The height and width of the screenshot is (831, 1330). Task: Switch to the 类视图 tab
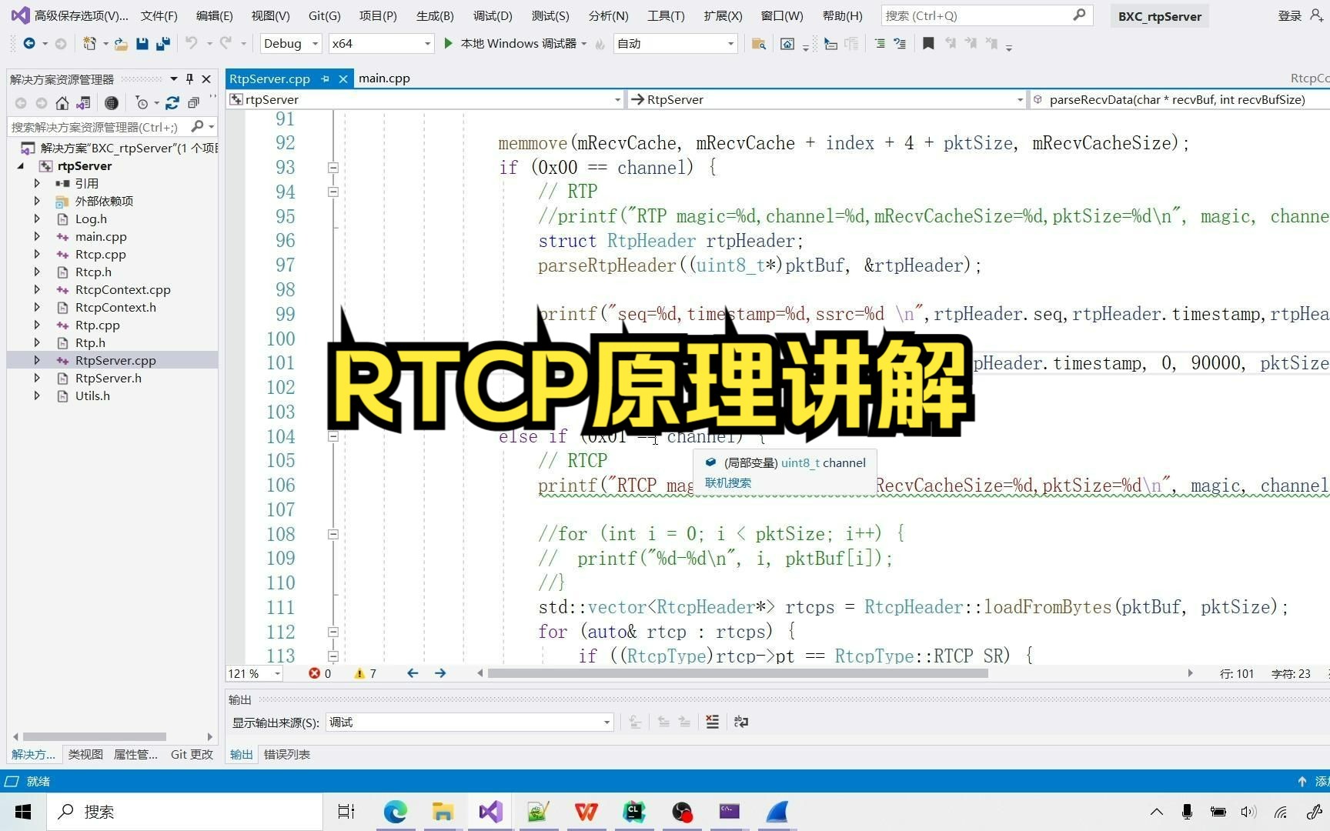click(x=85, y=755)
